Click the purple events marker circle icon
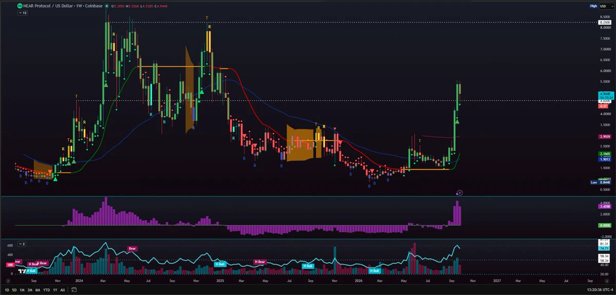This screenshot has height=295, width=616. [x=460, y=192]
